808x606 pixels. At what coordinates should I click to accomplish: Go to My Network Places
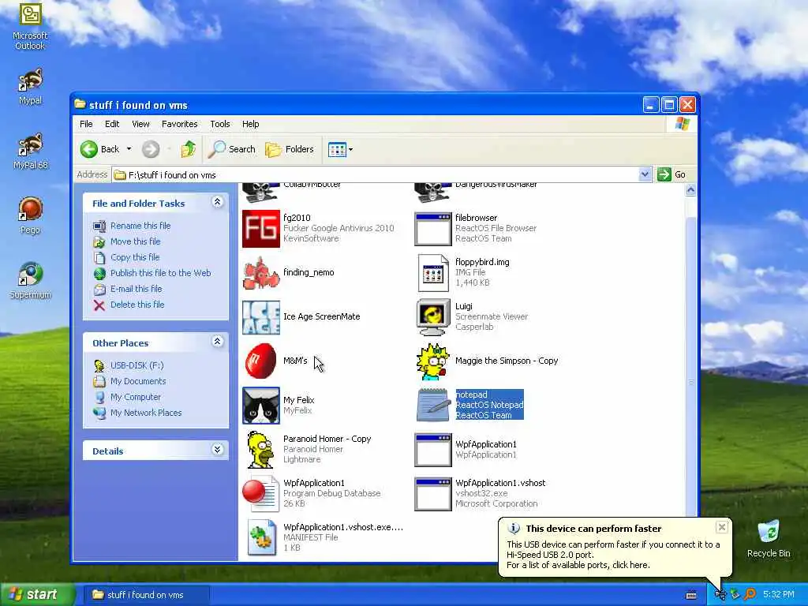[x=146, y=413]
